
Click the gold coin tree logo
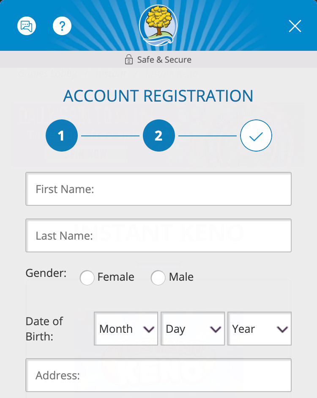(x=158, y=25)
